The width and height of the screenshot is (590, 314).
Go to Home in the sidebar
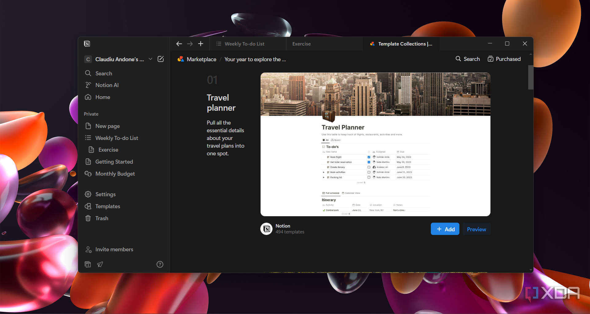124,97
